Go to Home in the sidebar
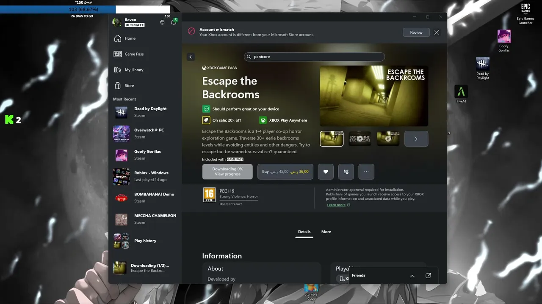 pos(145,38)
